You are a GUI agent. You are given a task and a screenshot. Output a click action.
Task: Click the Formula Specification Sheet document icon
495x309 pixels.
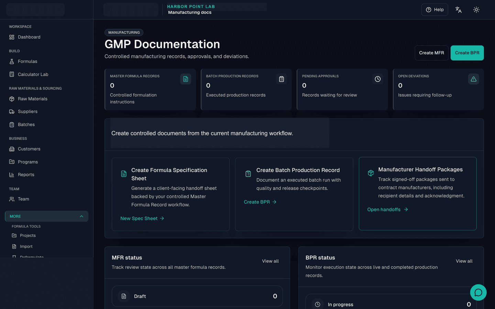click(x=124, y=174)
